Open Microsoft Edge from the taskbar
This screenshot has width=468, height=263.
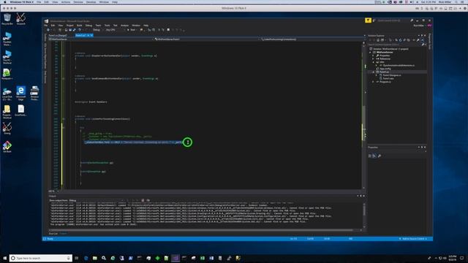(x=86, y=258)
